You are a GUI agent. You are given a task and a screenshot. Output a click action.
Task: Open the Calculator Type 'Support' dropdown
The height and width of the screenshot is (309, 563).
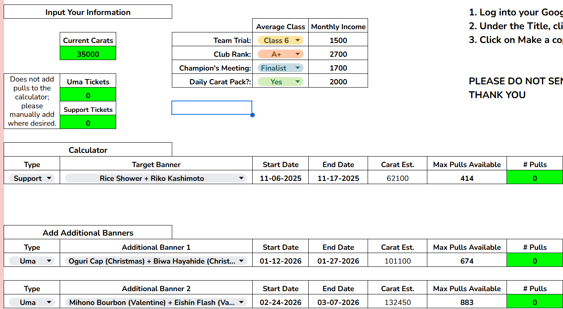[32, 178]
